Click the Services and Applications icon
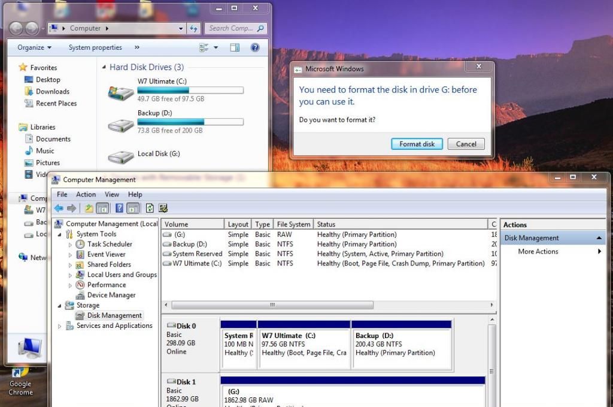 69,325
